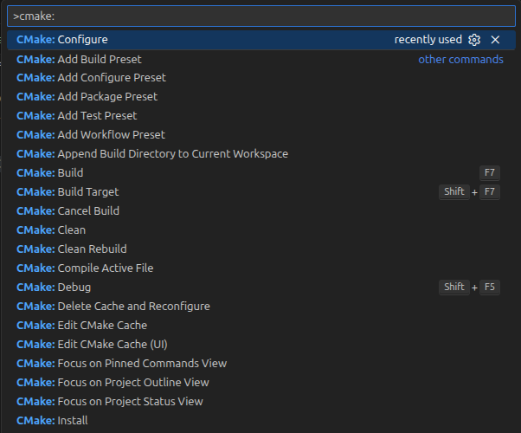Click the gear icon for CMake: Configure keybinding
Image resolution: width=521 pixels, height=433 pixels.
click(x=474, y=40)
